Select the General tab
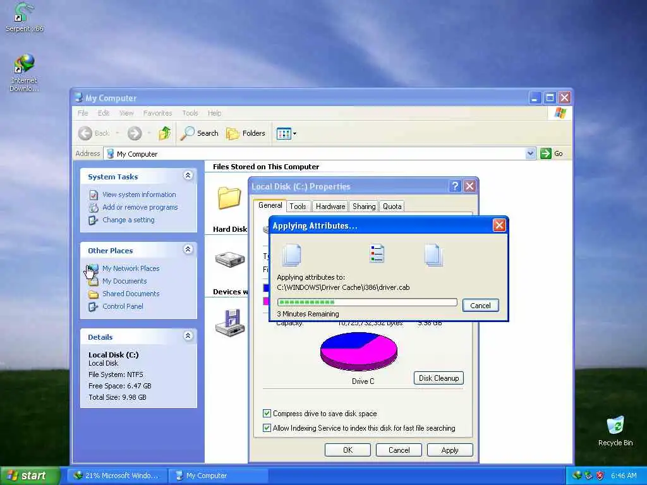The width and height of the screenshot is (647, 485). [x=270, y=205]
